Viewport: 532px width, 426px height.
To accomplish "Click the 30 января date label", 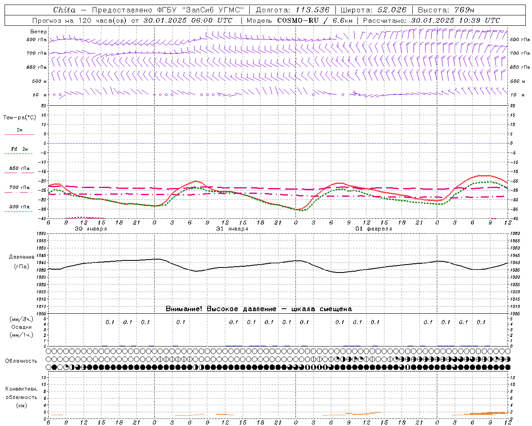I will click(91, 229).
